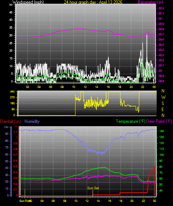173x206 pixels.
Task: Select the 30.1 barometer axis value
Action: point(161,13)
